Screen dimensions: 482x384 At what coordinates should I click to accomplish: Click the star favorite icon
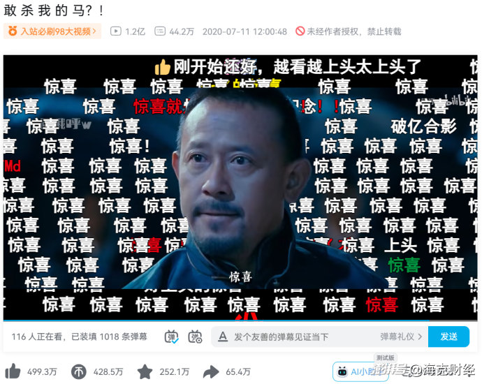pos(145,371)
